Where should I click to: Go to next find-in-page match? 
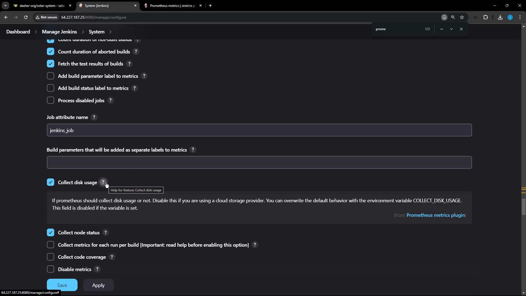(x=451, y=29)
